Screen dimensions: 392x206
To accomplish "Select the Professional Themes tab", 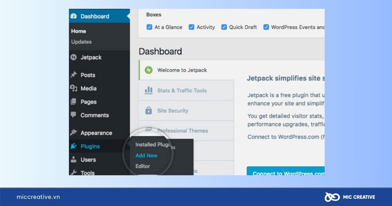I will click(x=186, y=130).
